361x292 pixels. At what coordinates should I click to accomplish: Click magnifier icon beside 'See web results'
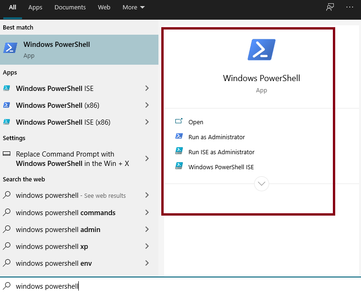tap(7, 195)
